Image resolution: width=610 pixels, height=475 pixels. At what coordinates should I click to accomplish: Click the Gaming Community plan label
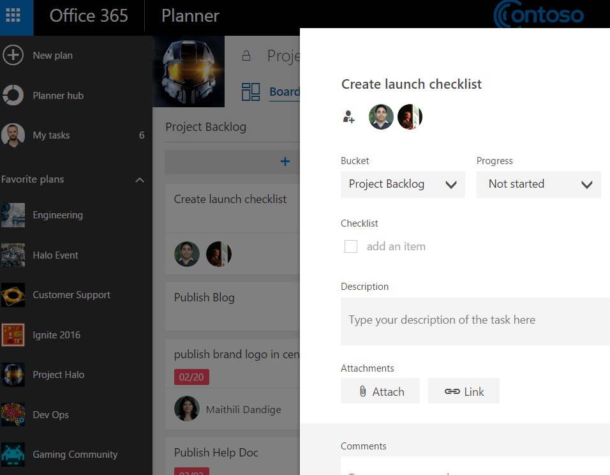[75, 455]
